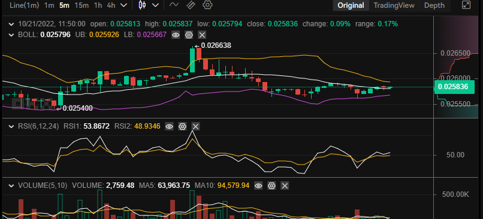
Task: Click the BOLL UB value 0.025926
Action: pos(104,35)
